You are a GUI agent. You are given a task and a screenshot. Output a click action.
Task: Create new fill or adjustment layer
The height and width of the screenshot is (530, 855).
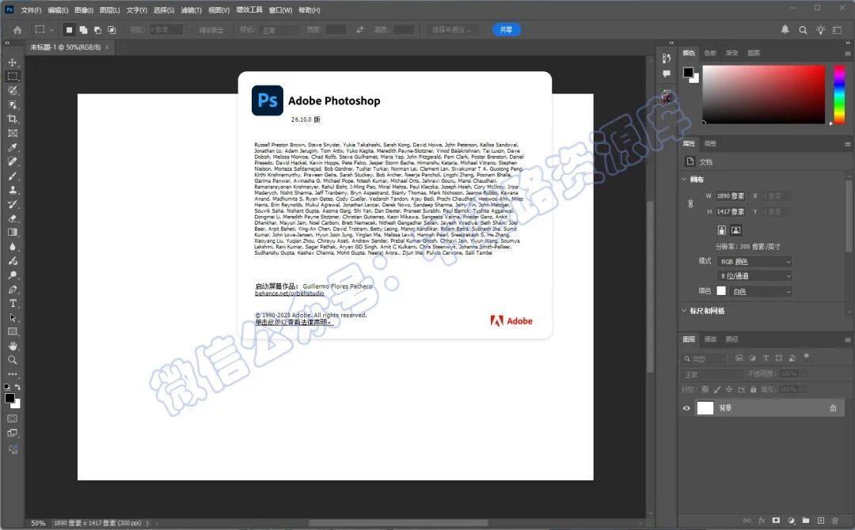pyautogui.click(x=791, y=521)
